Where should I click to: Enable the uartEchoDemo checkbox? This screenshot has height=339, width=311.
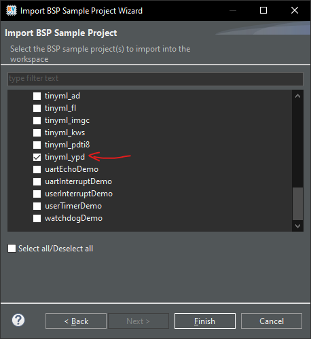37,169
